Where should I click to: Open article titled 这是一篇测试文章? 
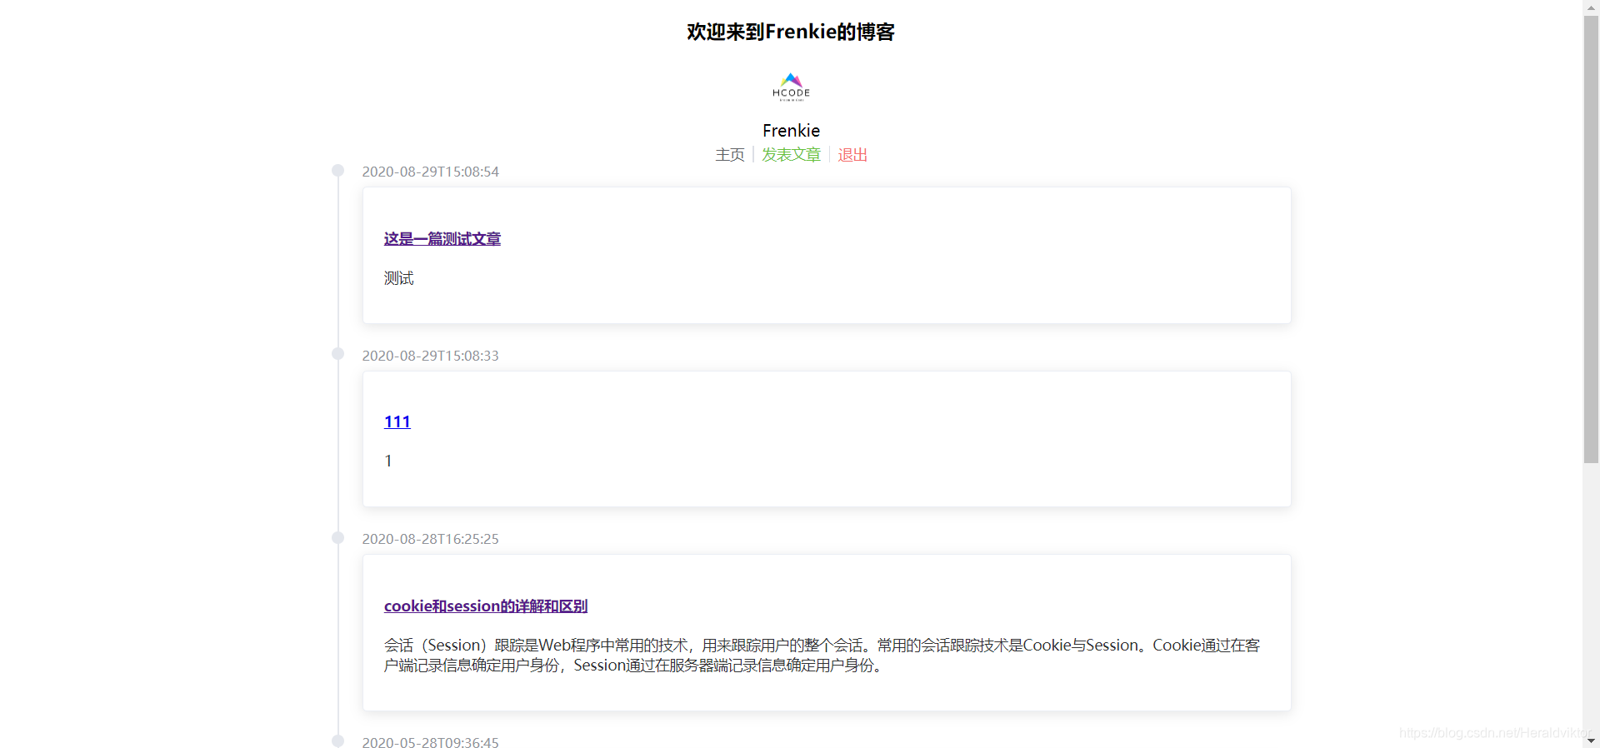click(442, 239)
